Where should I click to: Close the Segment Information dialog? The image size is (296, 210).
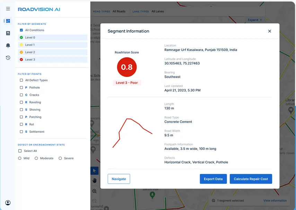point(270,31)
